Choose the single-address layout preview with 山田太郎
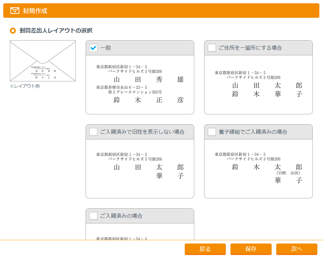Viewport: 323px width, 259px height. coord(258,85)
